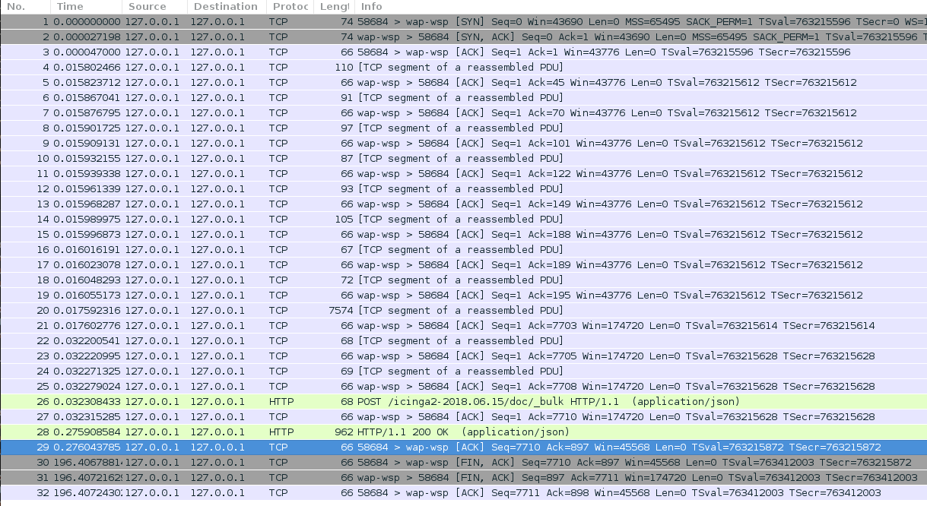
Task: Select packet 4 with length 110
Action: (x=463, y=67)
